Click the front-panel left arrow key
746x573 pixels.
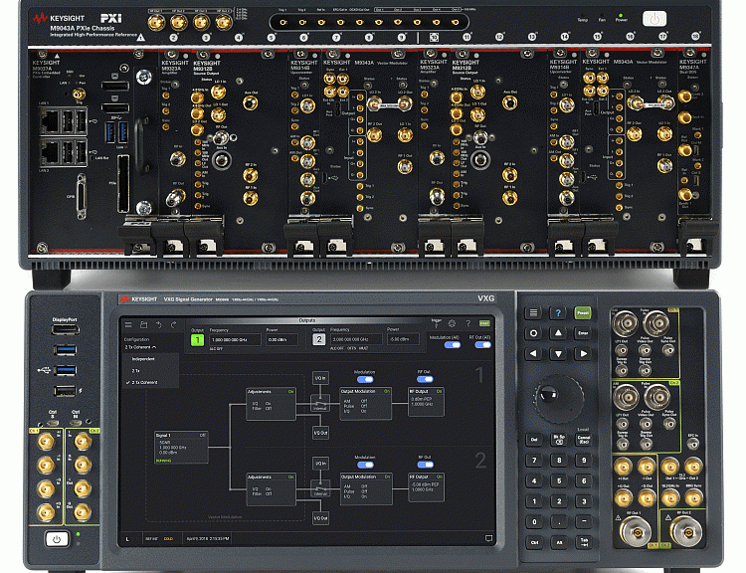point(533,353)
